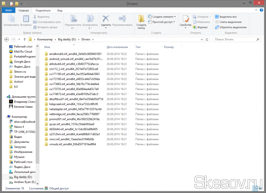This screenshot has height=193, width=266.
Task: Click the Big daddy (D:) breadcrumb
Action: 67,40
